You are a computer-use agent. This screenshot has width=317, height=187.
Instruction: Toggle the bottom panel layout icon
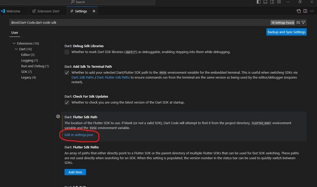265,2
